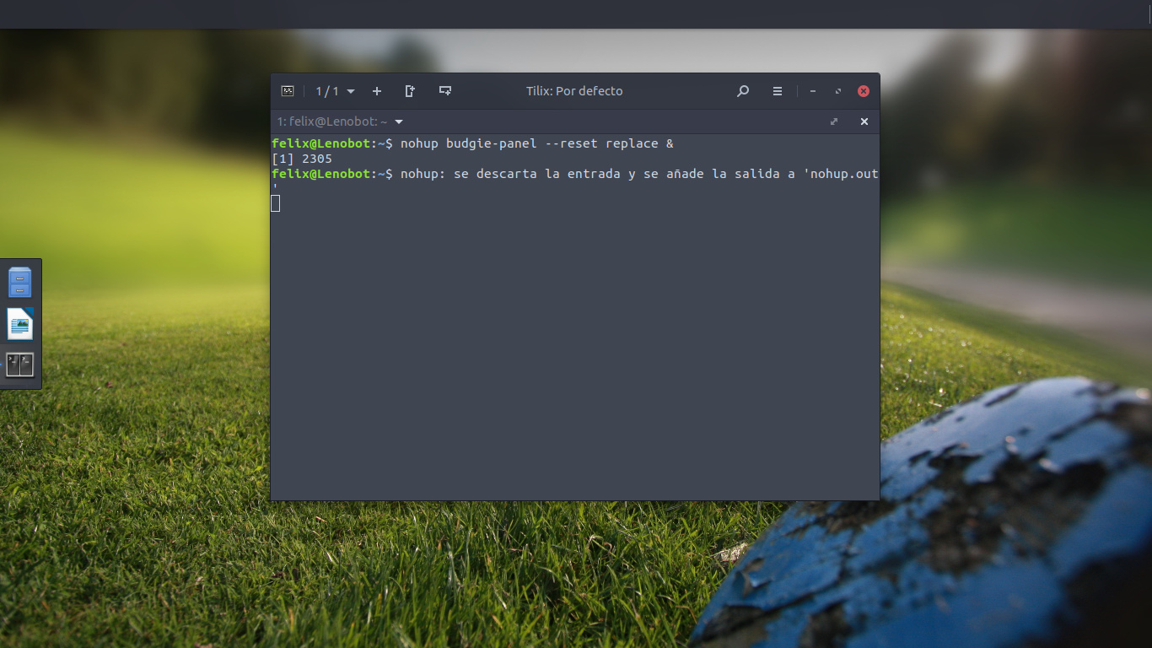
Task: Open the Tilix search icon
Action: pos(743,91)
